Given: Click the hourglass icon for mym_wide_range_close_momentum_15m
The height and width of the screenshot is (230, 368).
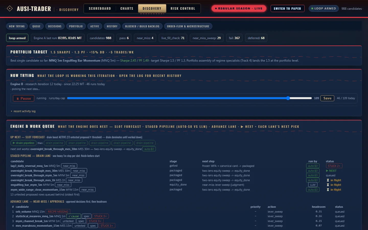Looking at the screenshot, I should (x=328, y=190).
